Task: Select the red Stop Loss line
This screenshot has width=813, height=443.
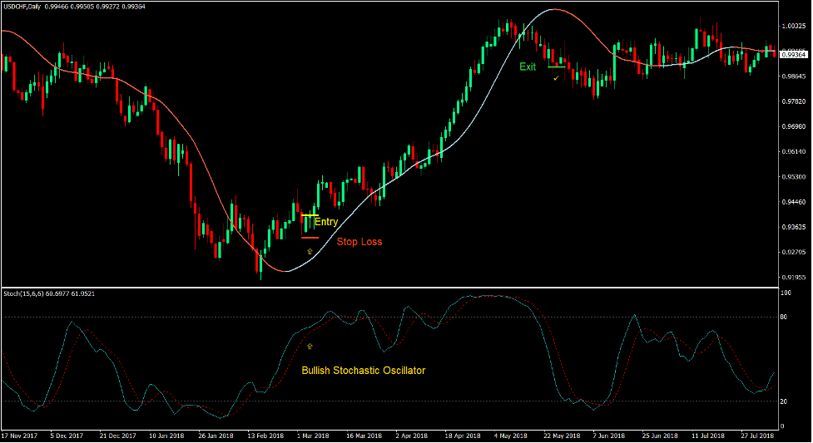Action: click(x=310, y=238)
